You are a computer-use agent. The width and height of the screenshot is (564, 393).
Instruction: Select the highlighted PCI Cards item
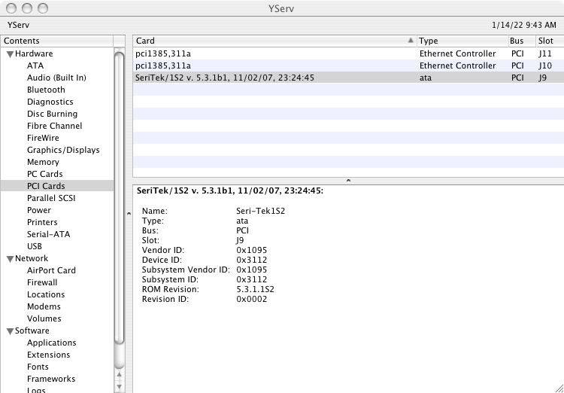(x=46, y=186)
